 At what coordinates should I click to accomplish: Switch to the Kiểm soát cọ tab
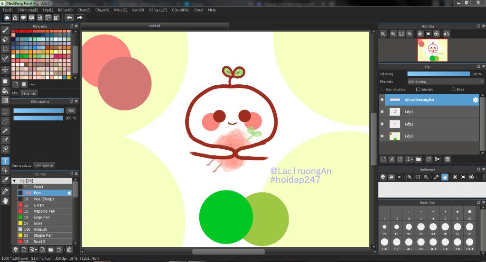pos(44,166)
